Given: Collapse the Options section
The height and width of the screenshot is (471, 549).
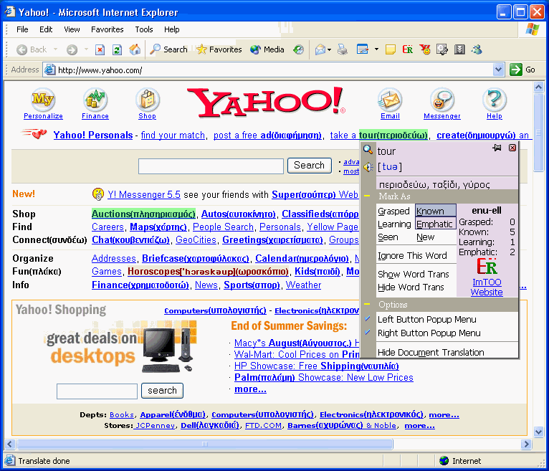Looking at the screenshot, I should pyautogui.click(x=367, y=304).
